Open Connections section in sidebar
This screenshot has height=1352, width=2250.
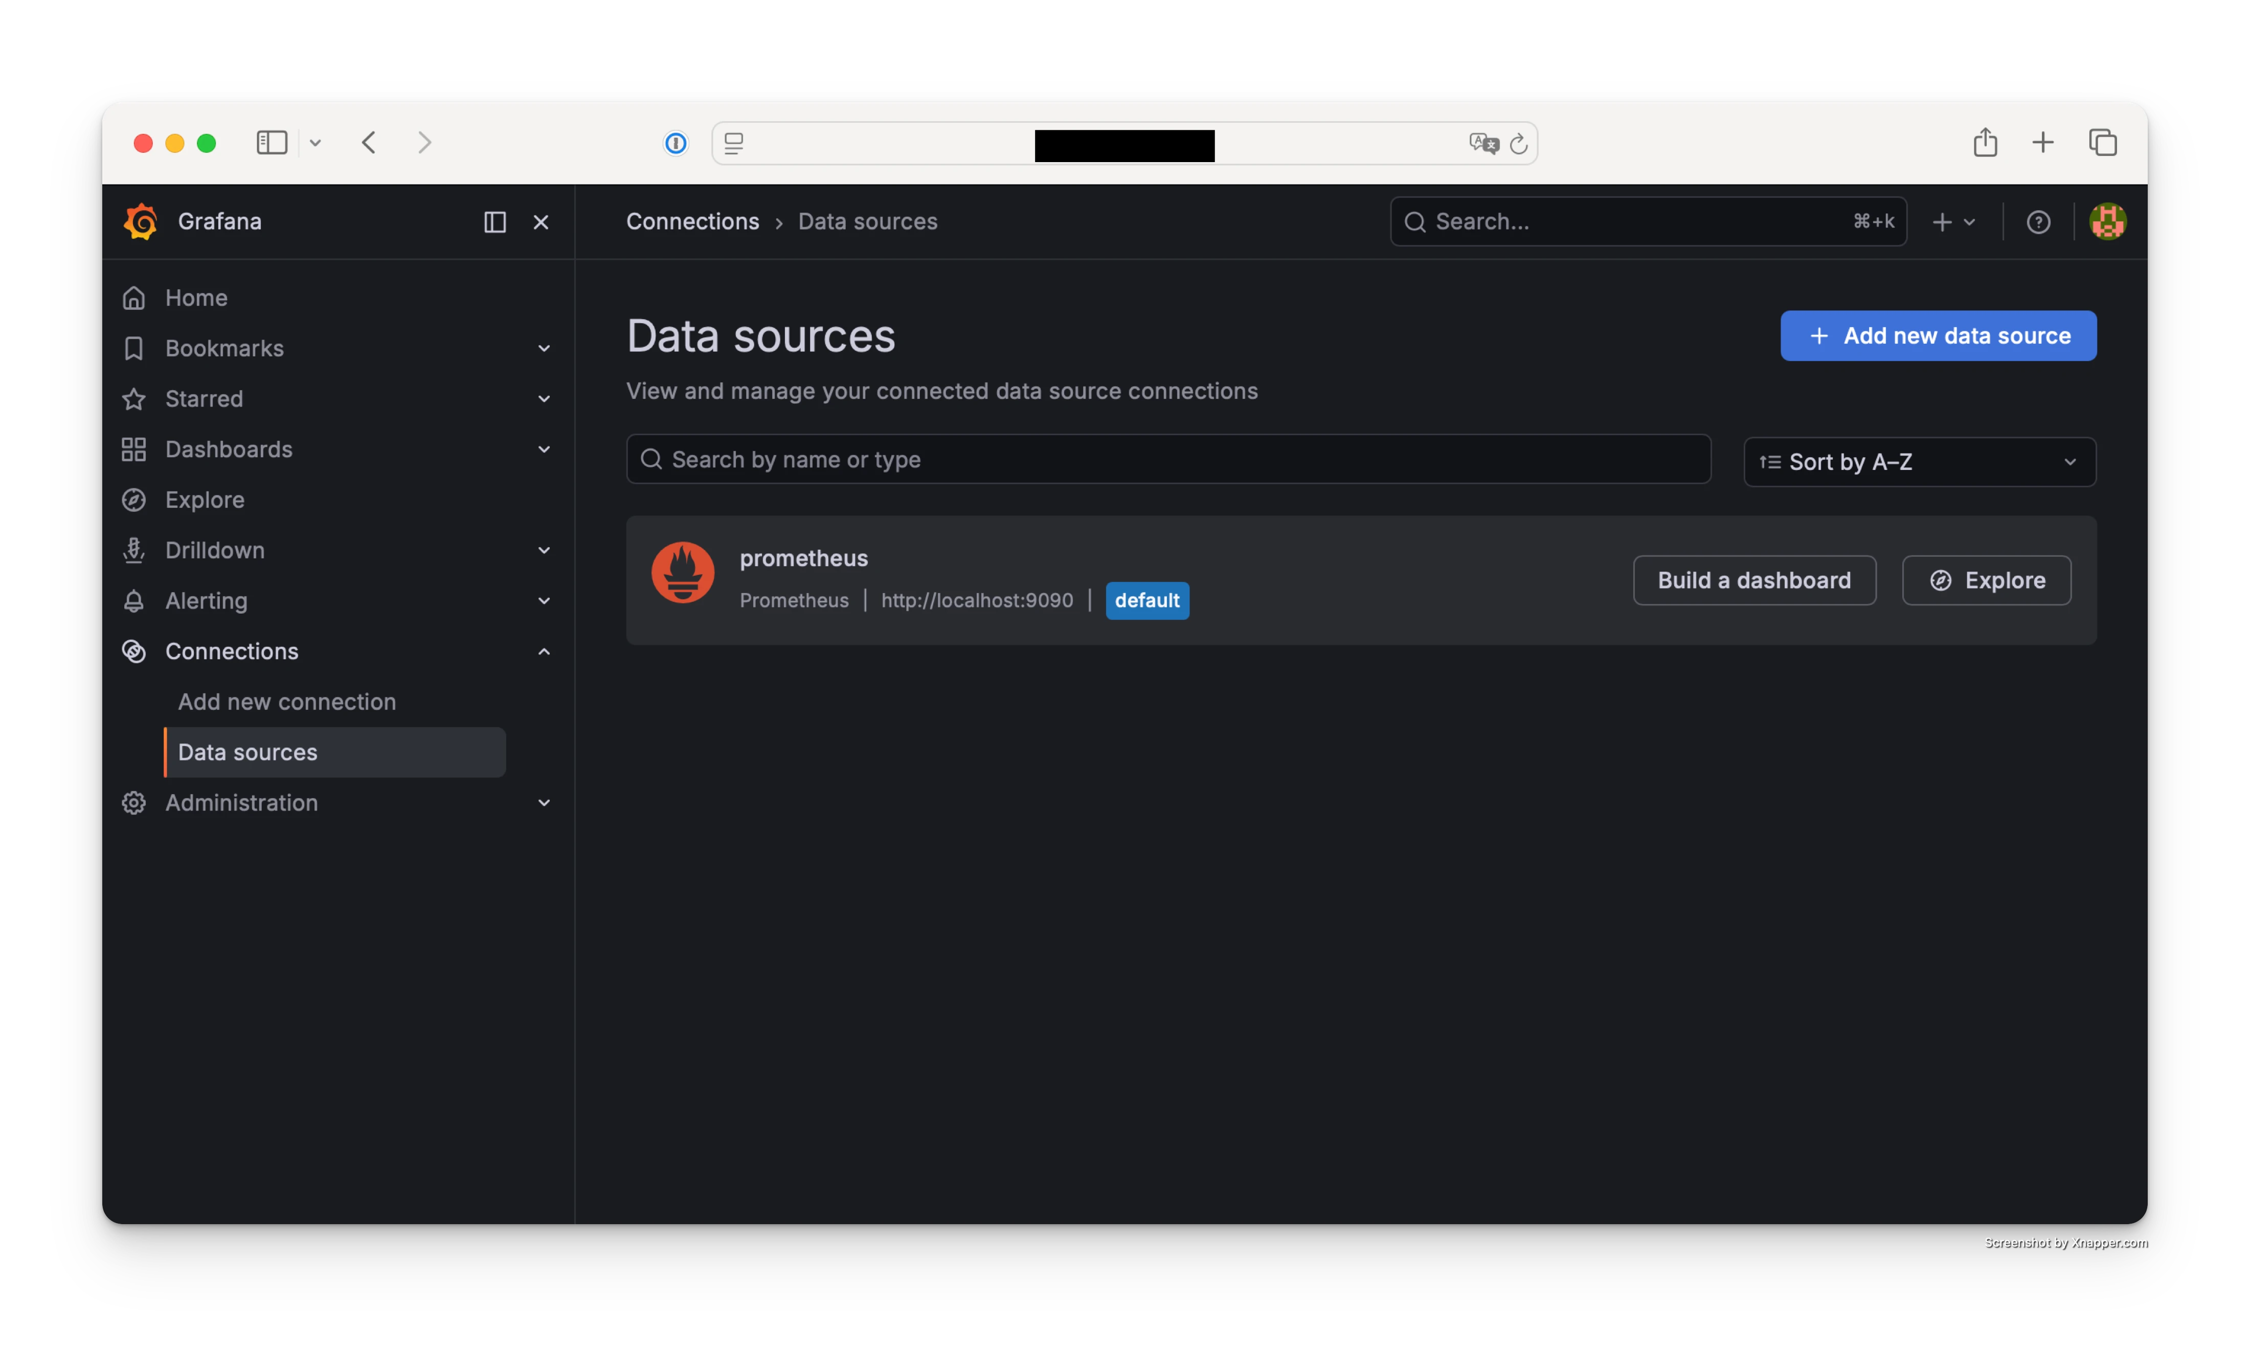pyautogui.click(x=231, y=651)
